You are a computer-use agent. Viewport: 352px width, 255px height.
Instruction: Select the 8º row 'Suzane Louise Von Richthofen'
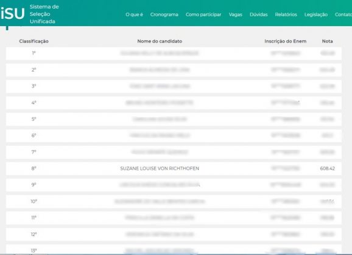(x=174, y=168)
